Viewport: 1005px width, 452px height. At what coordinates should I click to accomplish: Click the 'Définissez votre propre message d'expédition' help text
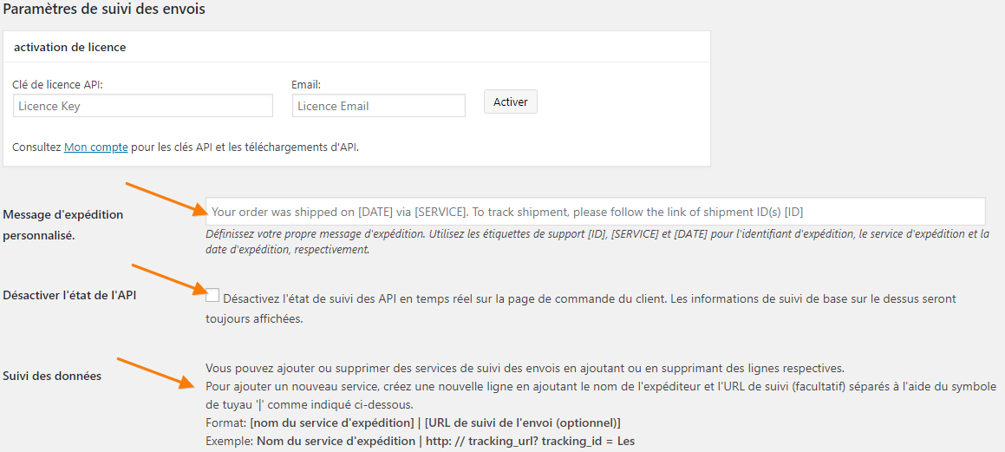[597, 242]
